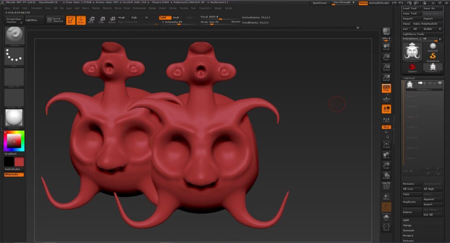Select the Move transform tool in shelf
The image size is (450, 243).
coord(91,20)
